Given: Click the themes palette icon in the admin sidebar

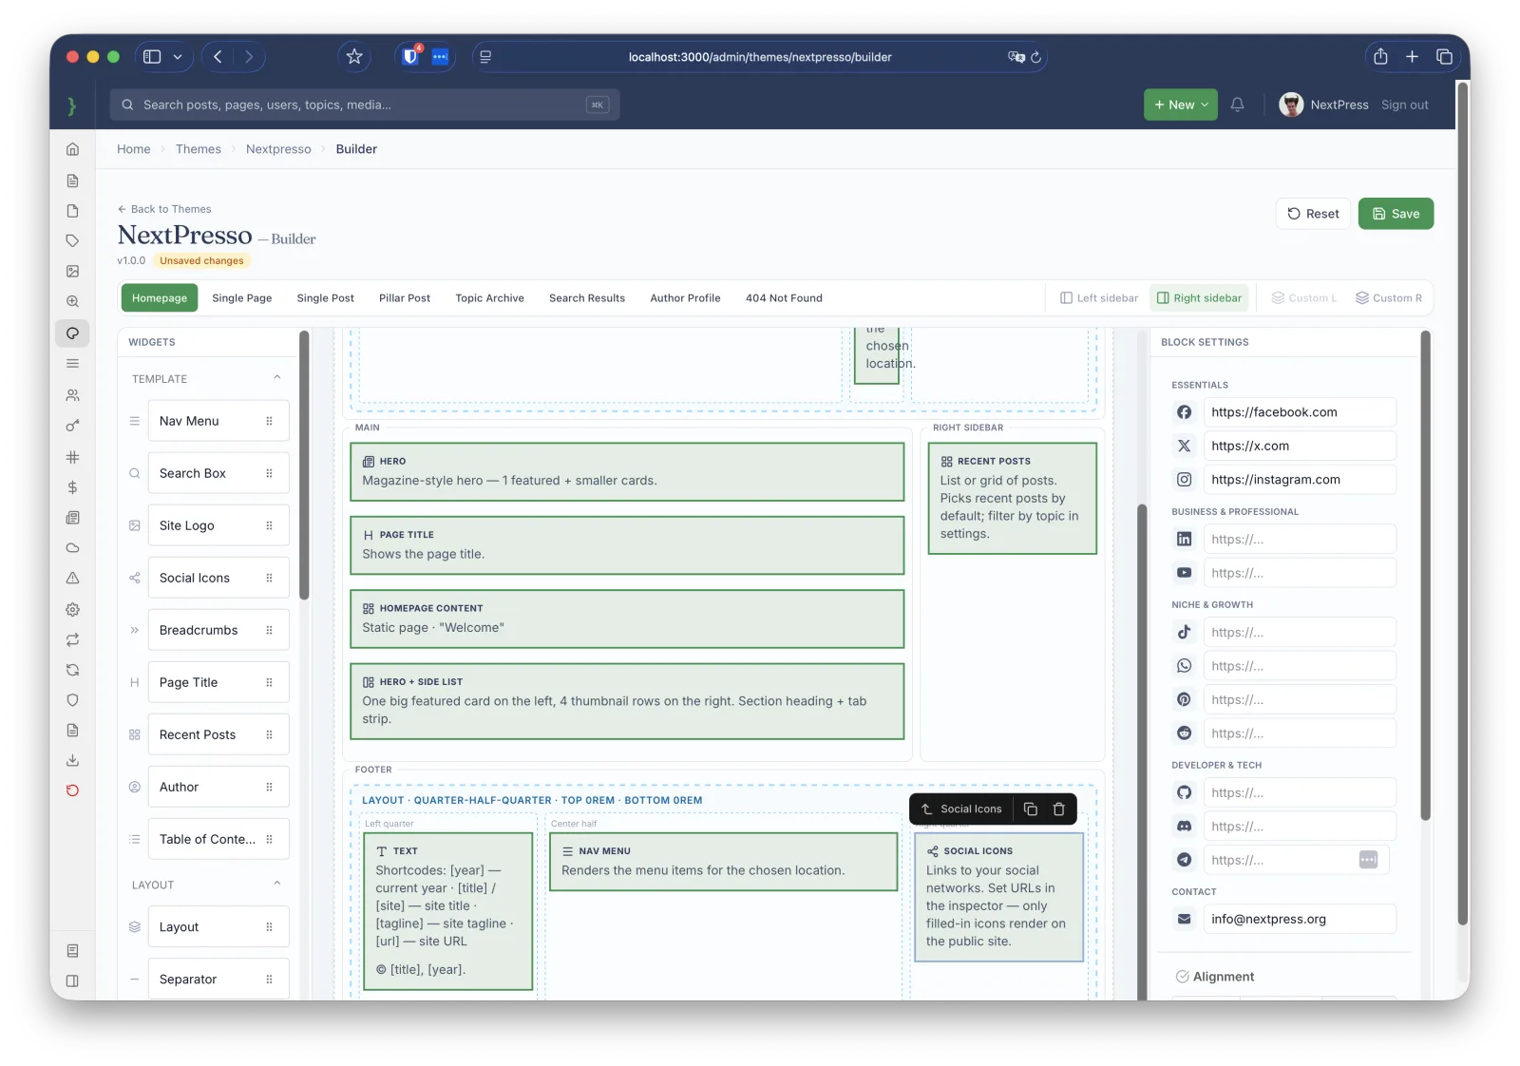Looking at the screenshot, I should pyautogui.click(x=72, y=333).
